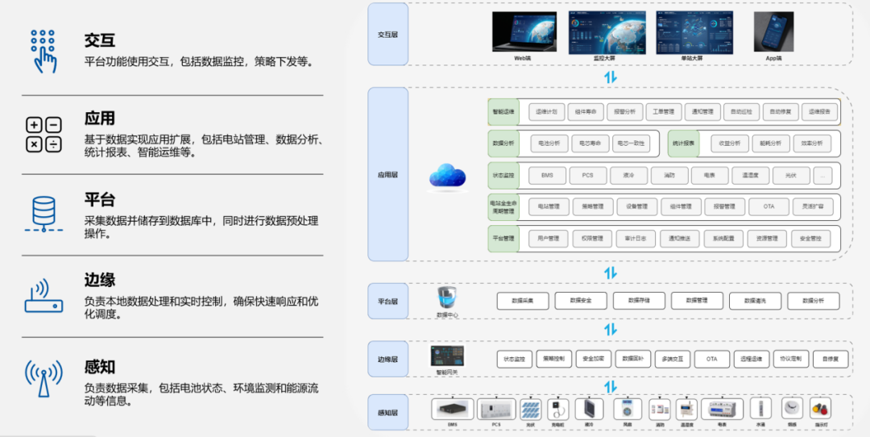Select the 智能运维 green category label
The height and width of the screenshot is (437, 870).
503,111
